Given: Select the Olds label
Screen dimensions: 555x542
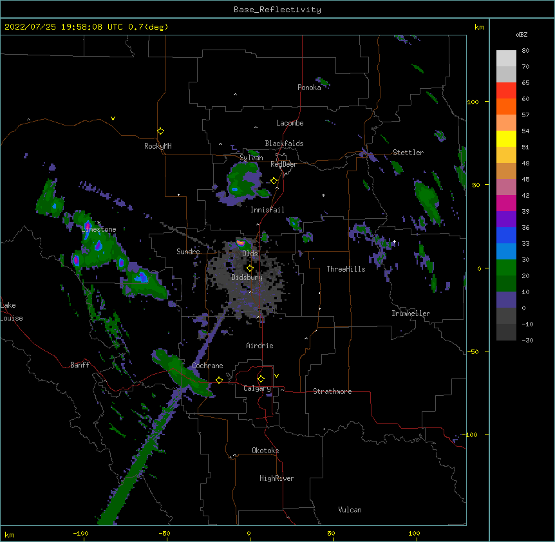Looking at the screenshot, I should pos(250,254).
